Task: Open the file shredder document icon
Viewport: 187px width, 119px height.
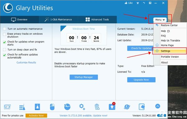Action: click(x=142, y=107)
